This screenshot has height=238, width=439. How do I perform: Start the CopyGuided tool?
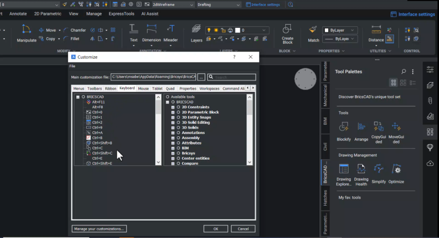point(379,132)
